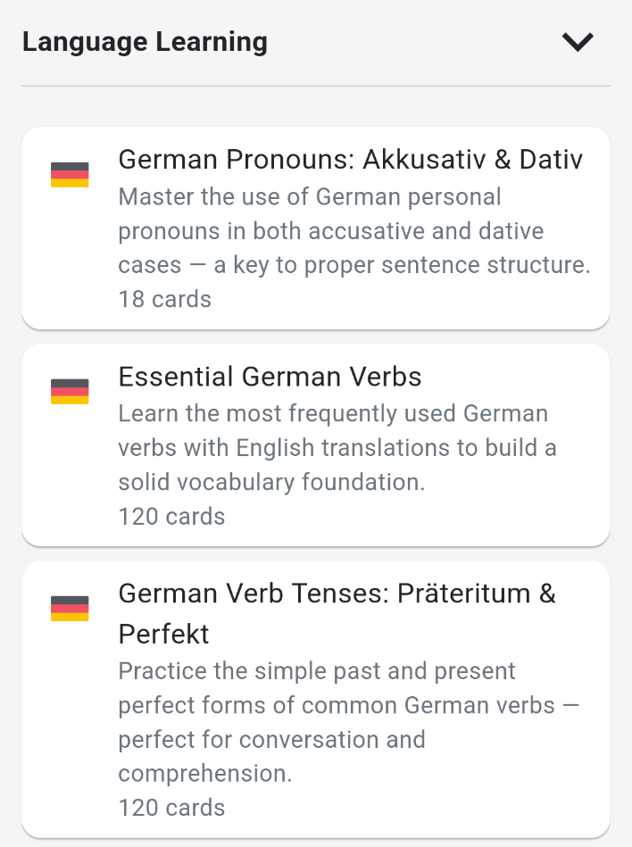Click the pronouns deck description text

coord(354,231)
